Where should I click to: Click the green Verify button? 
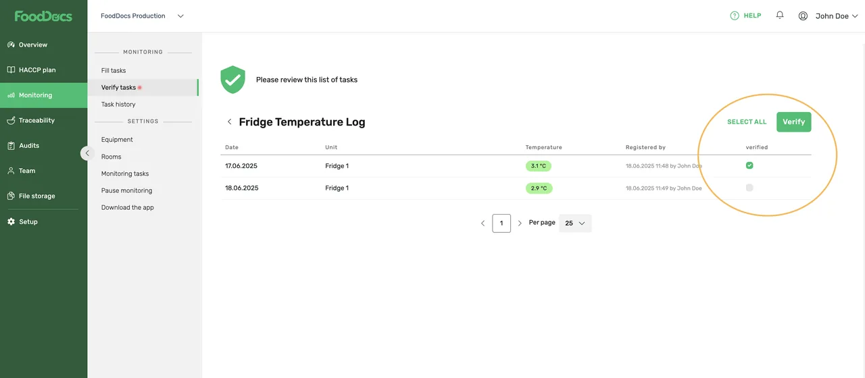(793, 122)
